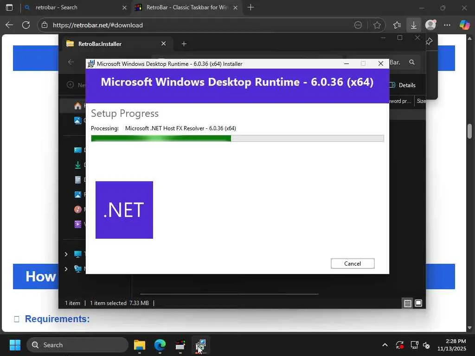
Task: Open Edge Settings and more menu
Action: pyautogui.click(x=447, y=25)
